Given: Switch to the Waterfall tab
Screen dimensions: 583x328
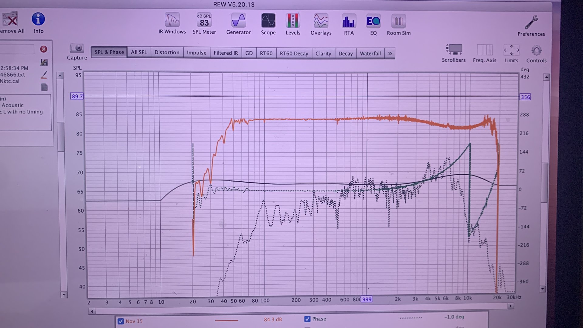Looking at the screenshot, I should [370, 53].
